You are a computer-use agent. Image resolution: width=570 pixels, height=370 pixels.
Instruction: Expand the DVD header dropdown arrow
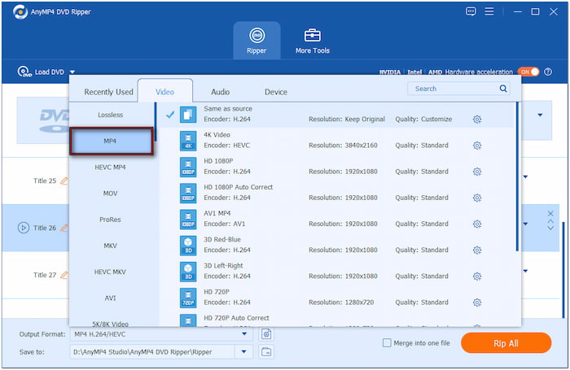[x=540, y=115]
